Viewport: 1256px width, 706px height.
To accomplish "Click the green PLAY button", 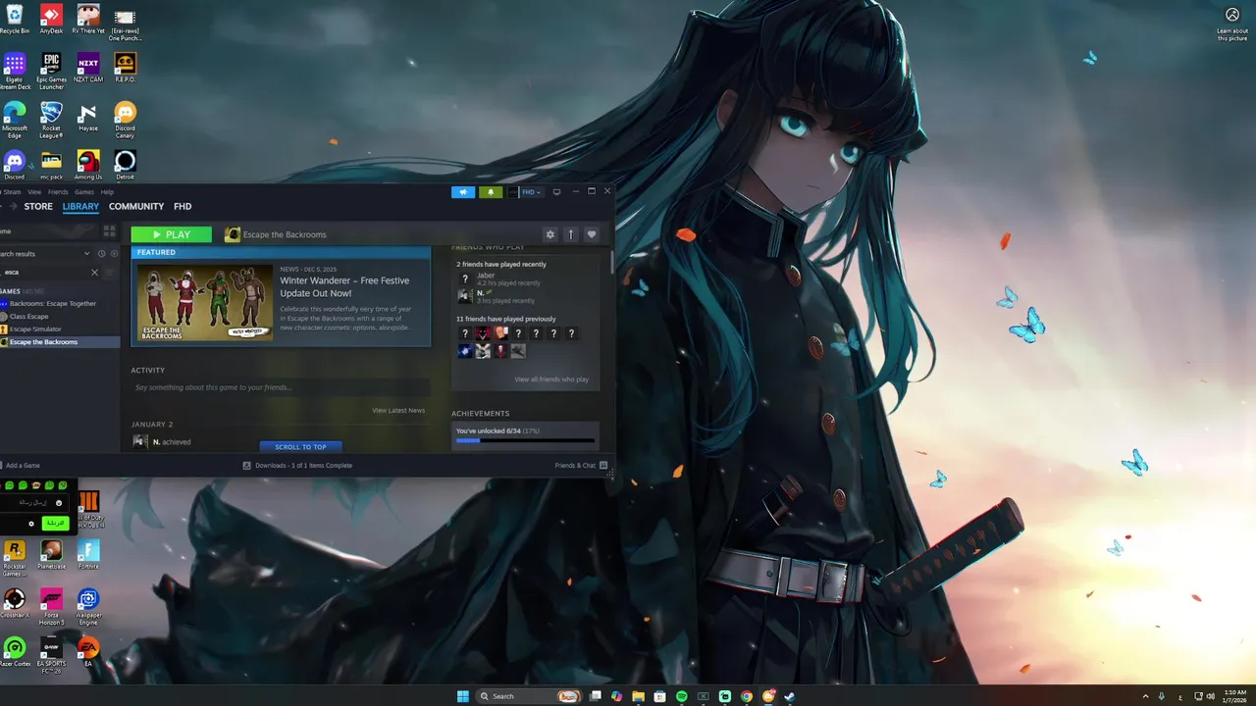I will (x=171, y=234).
